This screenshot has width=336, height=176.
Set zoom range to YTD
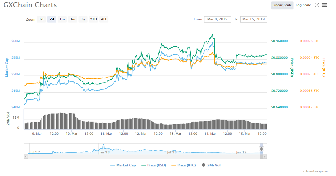point(93,19)
